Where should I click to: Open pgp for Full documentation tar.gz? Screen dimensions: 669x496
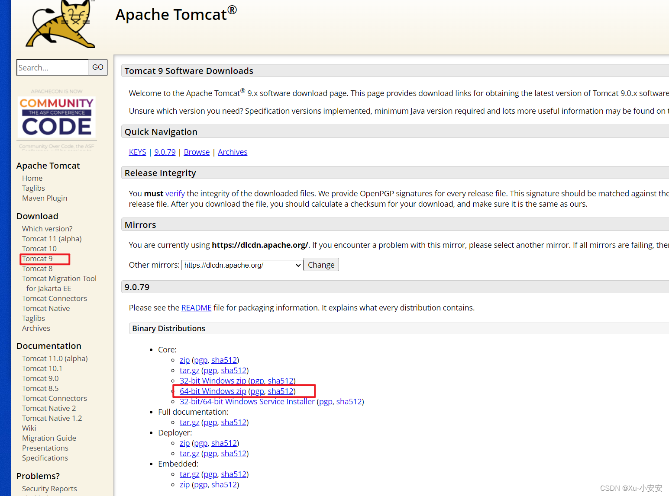[x=210, y=422]
